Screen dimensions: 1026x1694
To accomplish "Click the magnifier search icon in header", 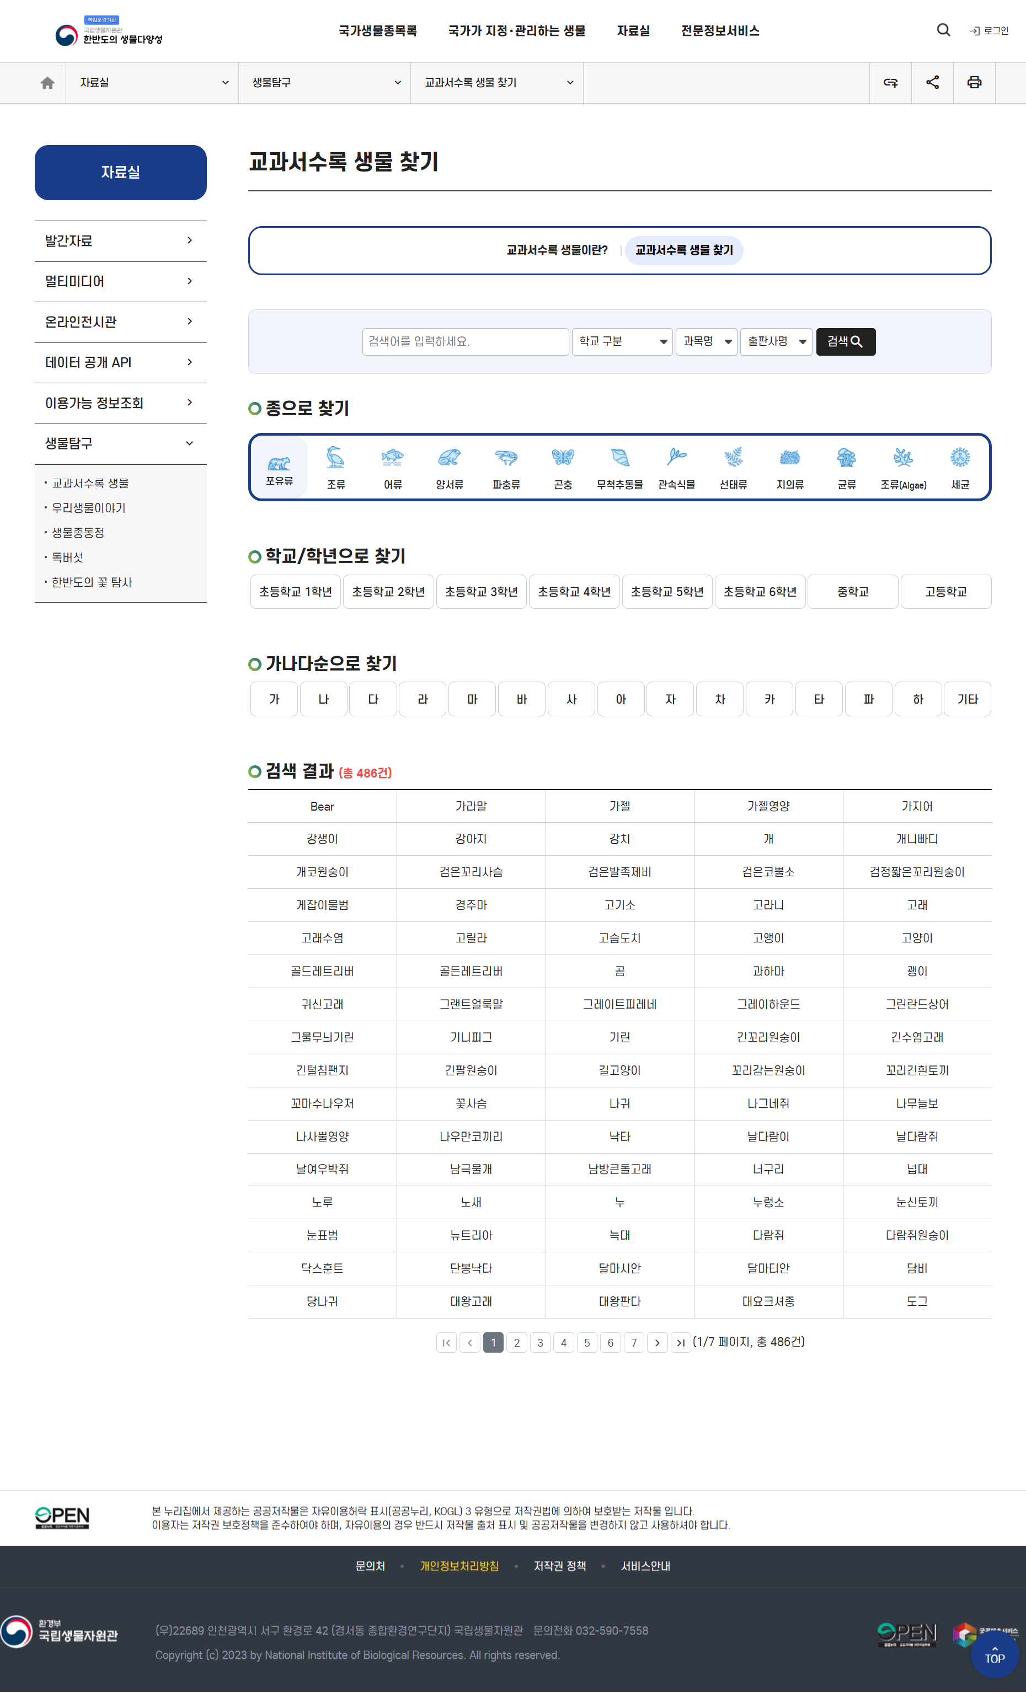I will tap(943, 30).
